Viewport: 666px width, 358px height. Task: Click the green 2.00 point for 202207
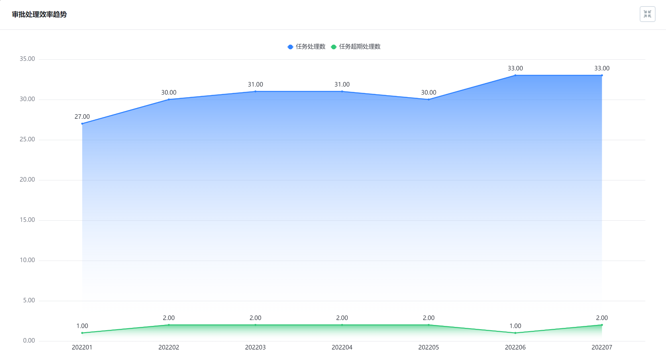pos(602,325)
